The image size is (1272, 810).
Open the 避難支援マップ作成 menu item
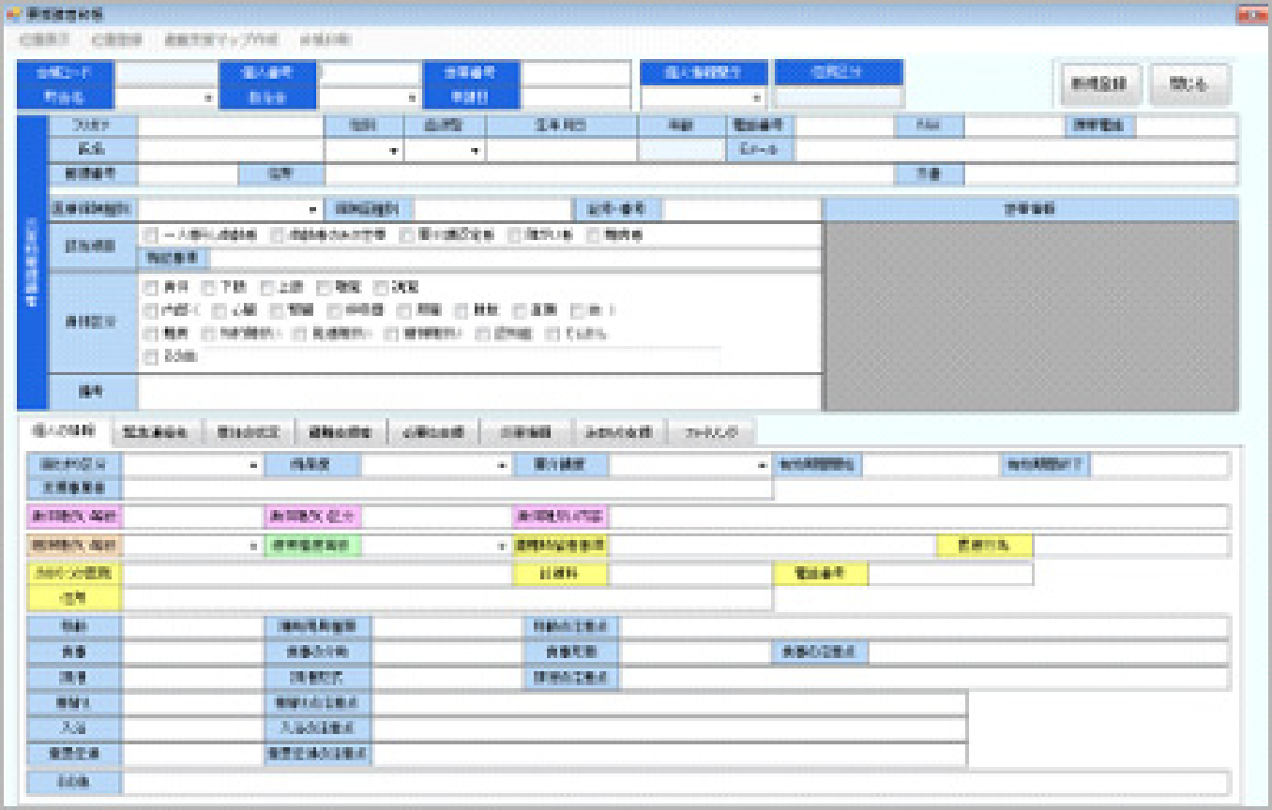click(221, 40)
